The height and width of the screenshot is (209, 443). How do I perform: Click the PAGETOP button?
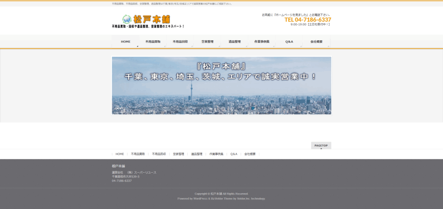(x=321, y=145)
